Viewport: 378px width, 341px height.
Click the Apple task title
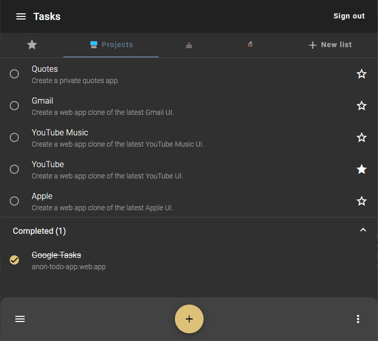click(x=42, y=196)
